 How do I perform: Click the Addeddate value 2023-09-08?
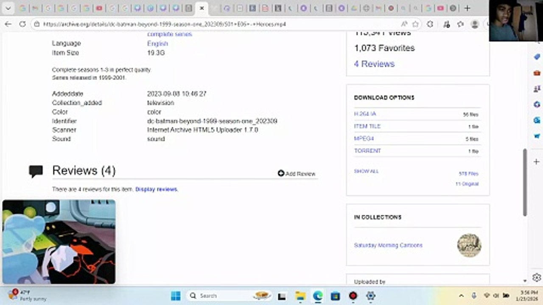click(x=176, y=94)
